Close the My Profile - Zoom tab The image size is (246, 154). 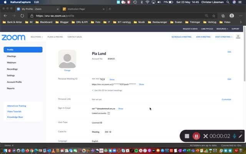click(x=58, y=9)
